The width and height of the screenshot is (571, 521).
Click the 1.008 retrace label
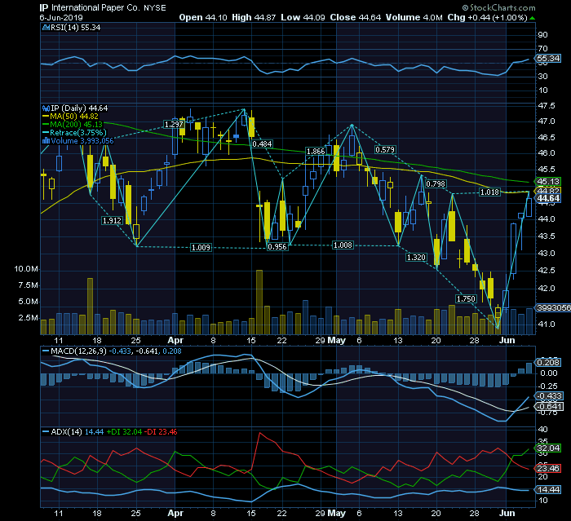(343, 245)
